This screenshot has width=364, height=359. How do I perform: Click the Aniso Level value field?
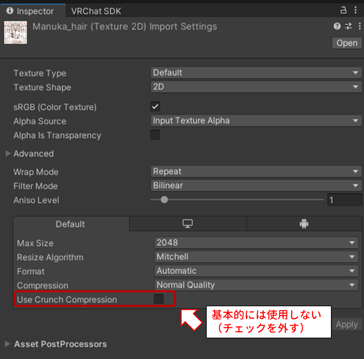pyautogui.click(x=344, y=200)
